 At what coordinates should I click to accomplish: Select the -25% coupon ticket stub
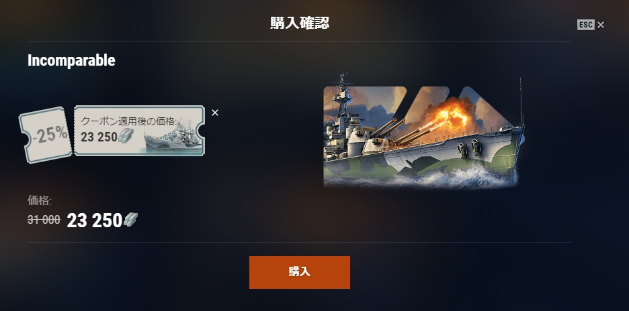(x=45, y=135)
